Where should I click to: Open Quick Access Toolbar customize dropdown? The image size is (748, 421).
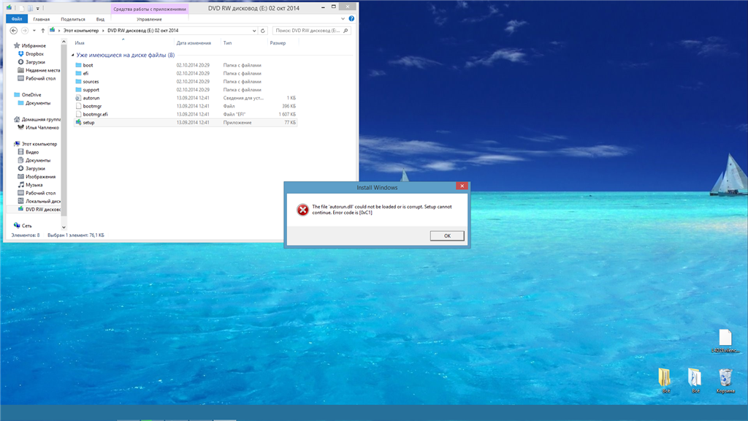38,8
